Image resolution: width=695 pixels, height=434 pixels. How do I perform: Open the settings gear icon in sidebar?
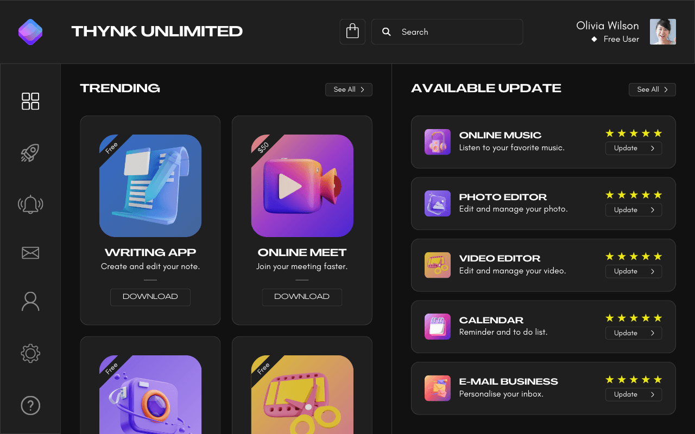click(x=30, y=354)
